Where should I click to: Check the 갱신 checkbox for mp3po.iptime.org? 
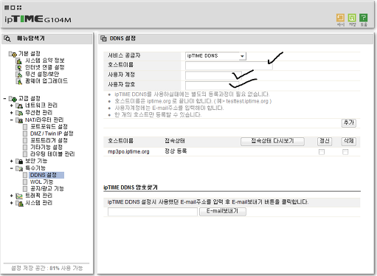[x=322, y=152]
